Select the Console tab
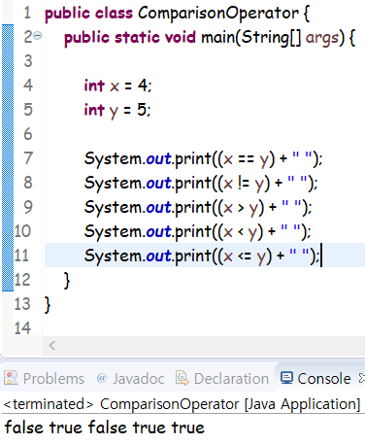Viewport: 365px width, 445px height. pyautogui.click(x=315, y=378)
